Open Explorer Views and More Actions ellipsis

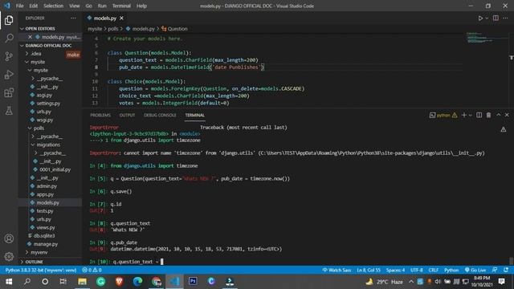[x=73, y=18]
